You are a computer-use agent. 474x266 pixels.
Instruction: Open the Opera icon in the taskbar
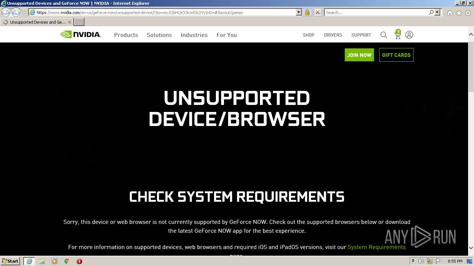79,261
